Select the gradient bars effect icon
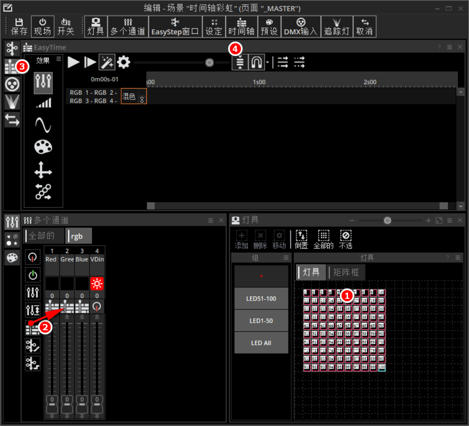The height and width of the screenshot is (426, 469). click(43, 103)
